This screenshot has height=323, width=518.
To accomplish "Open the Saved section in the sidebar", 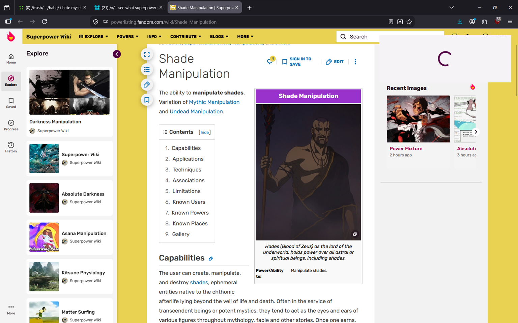I will (11, 103).
